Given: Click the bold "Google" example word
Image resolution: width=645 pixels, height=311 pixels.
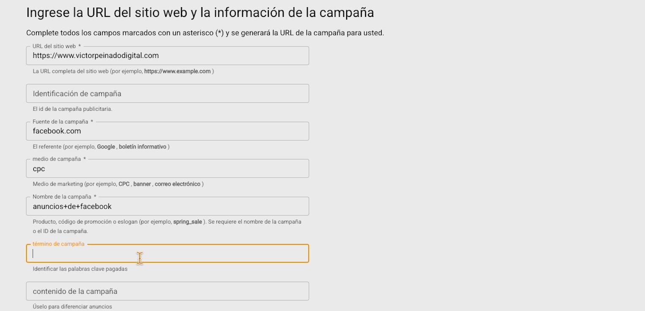Looking at the screenshot, I should [106, 147].
